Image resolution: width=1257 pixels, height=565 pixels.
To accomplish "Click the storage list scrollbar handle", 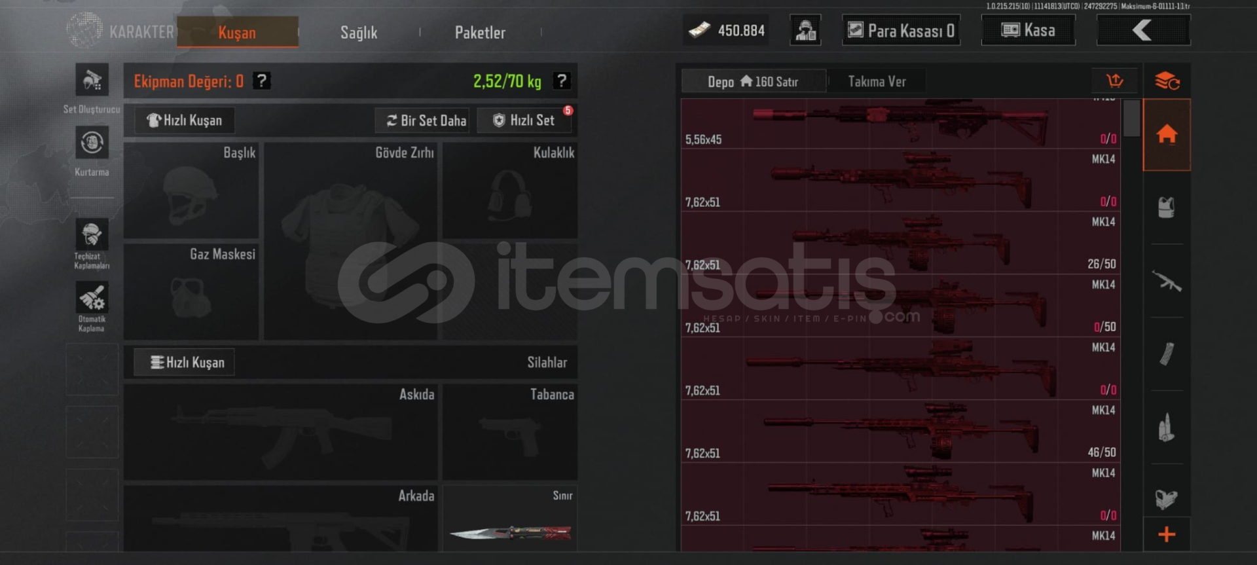I will tap(1131, 118).
